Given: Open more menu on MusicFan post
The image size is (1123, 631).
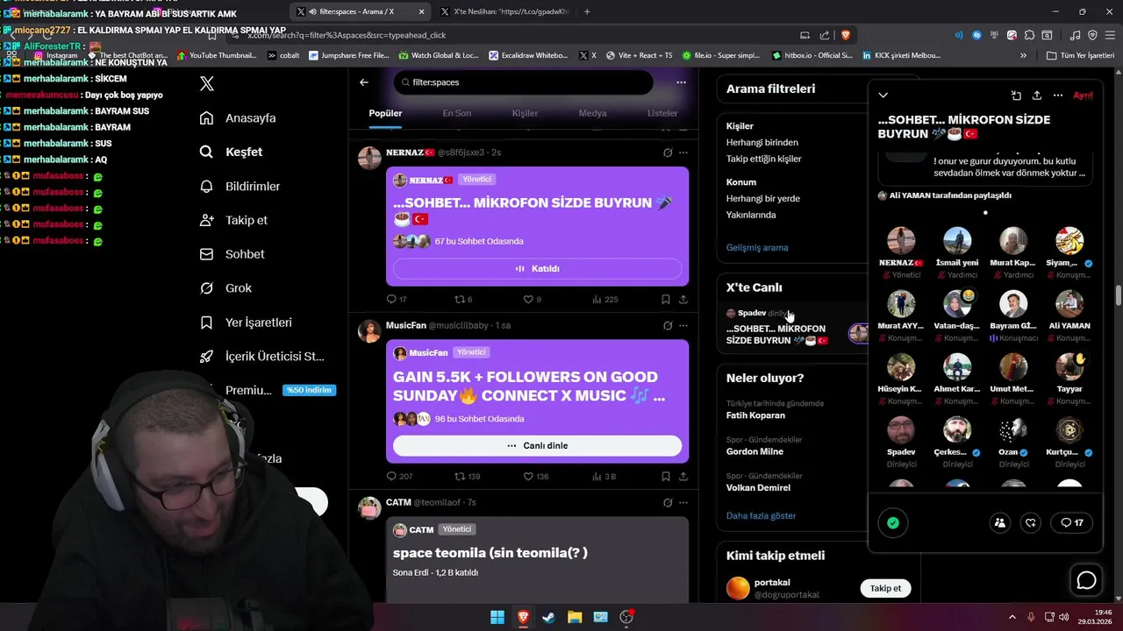Looking at the screenshot, I should point(683,325).
